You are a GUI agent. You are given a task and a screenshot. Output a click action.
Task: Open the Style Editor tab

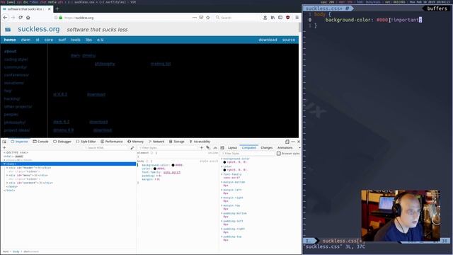[86, 142]
